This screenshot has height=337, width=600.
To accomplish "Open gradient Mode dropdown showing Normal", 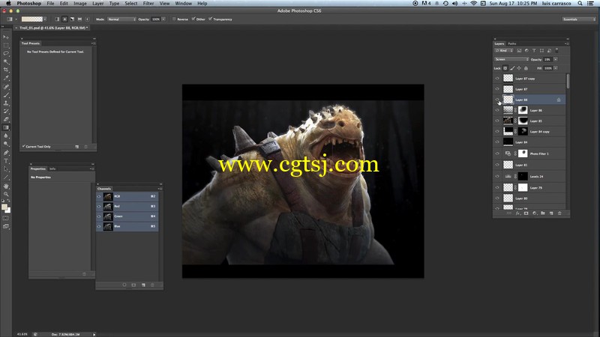I will coord(121,19).
